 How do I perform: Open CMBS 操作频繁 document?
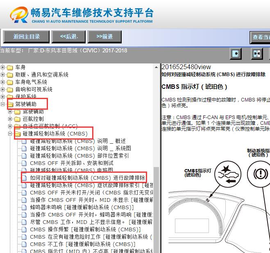click(85, 229)
